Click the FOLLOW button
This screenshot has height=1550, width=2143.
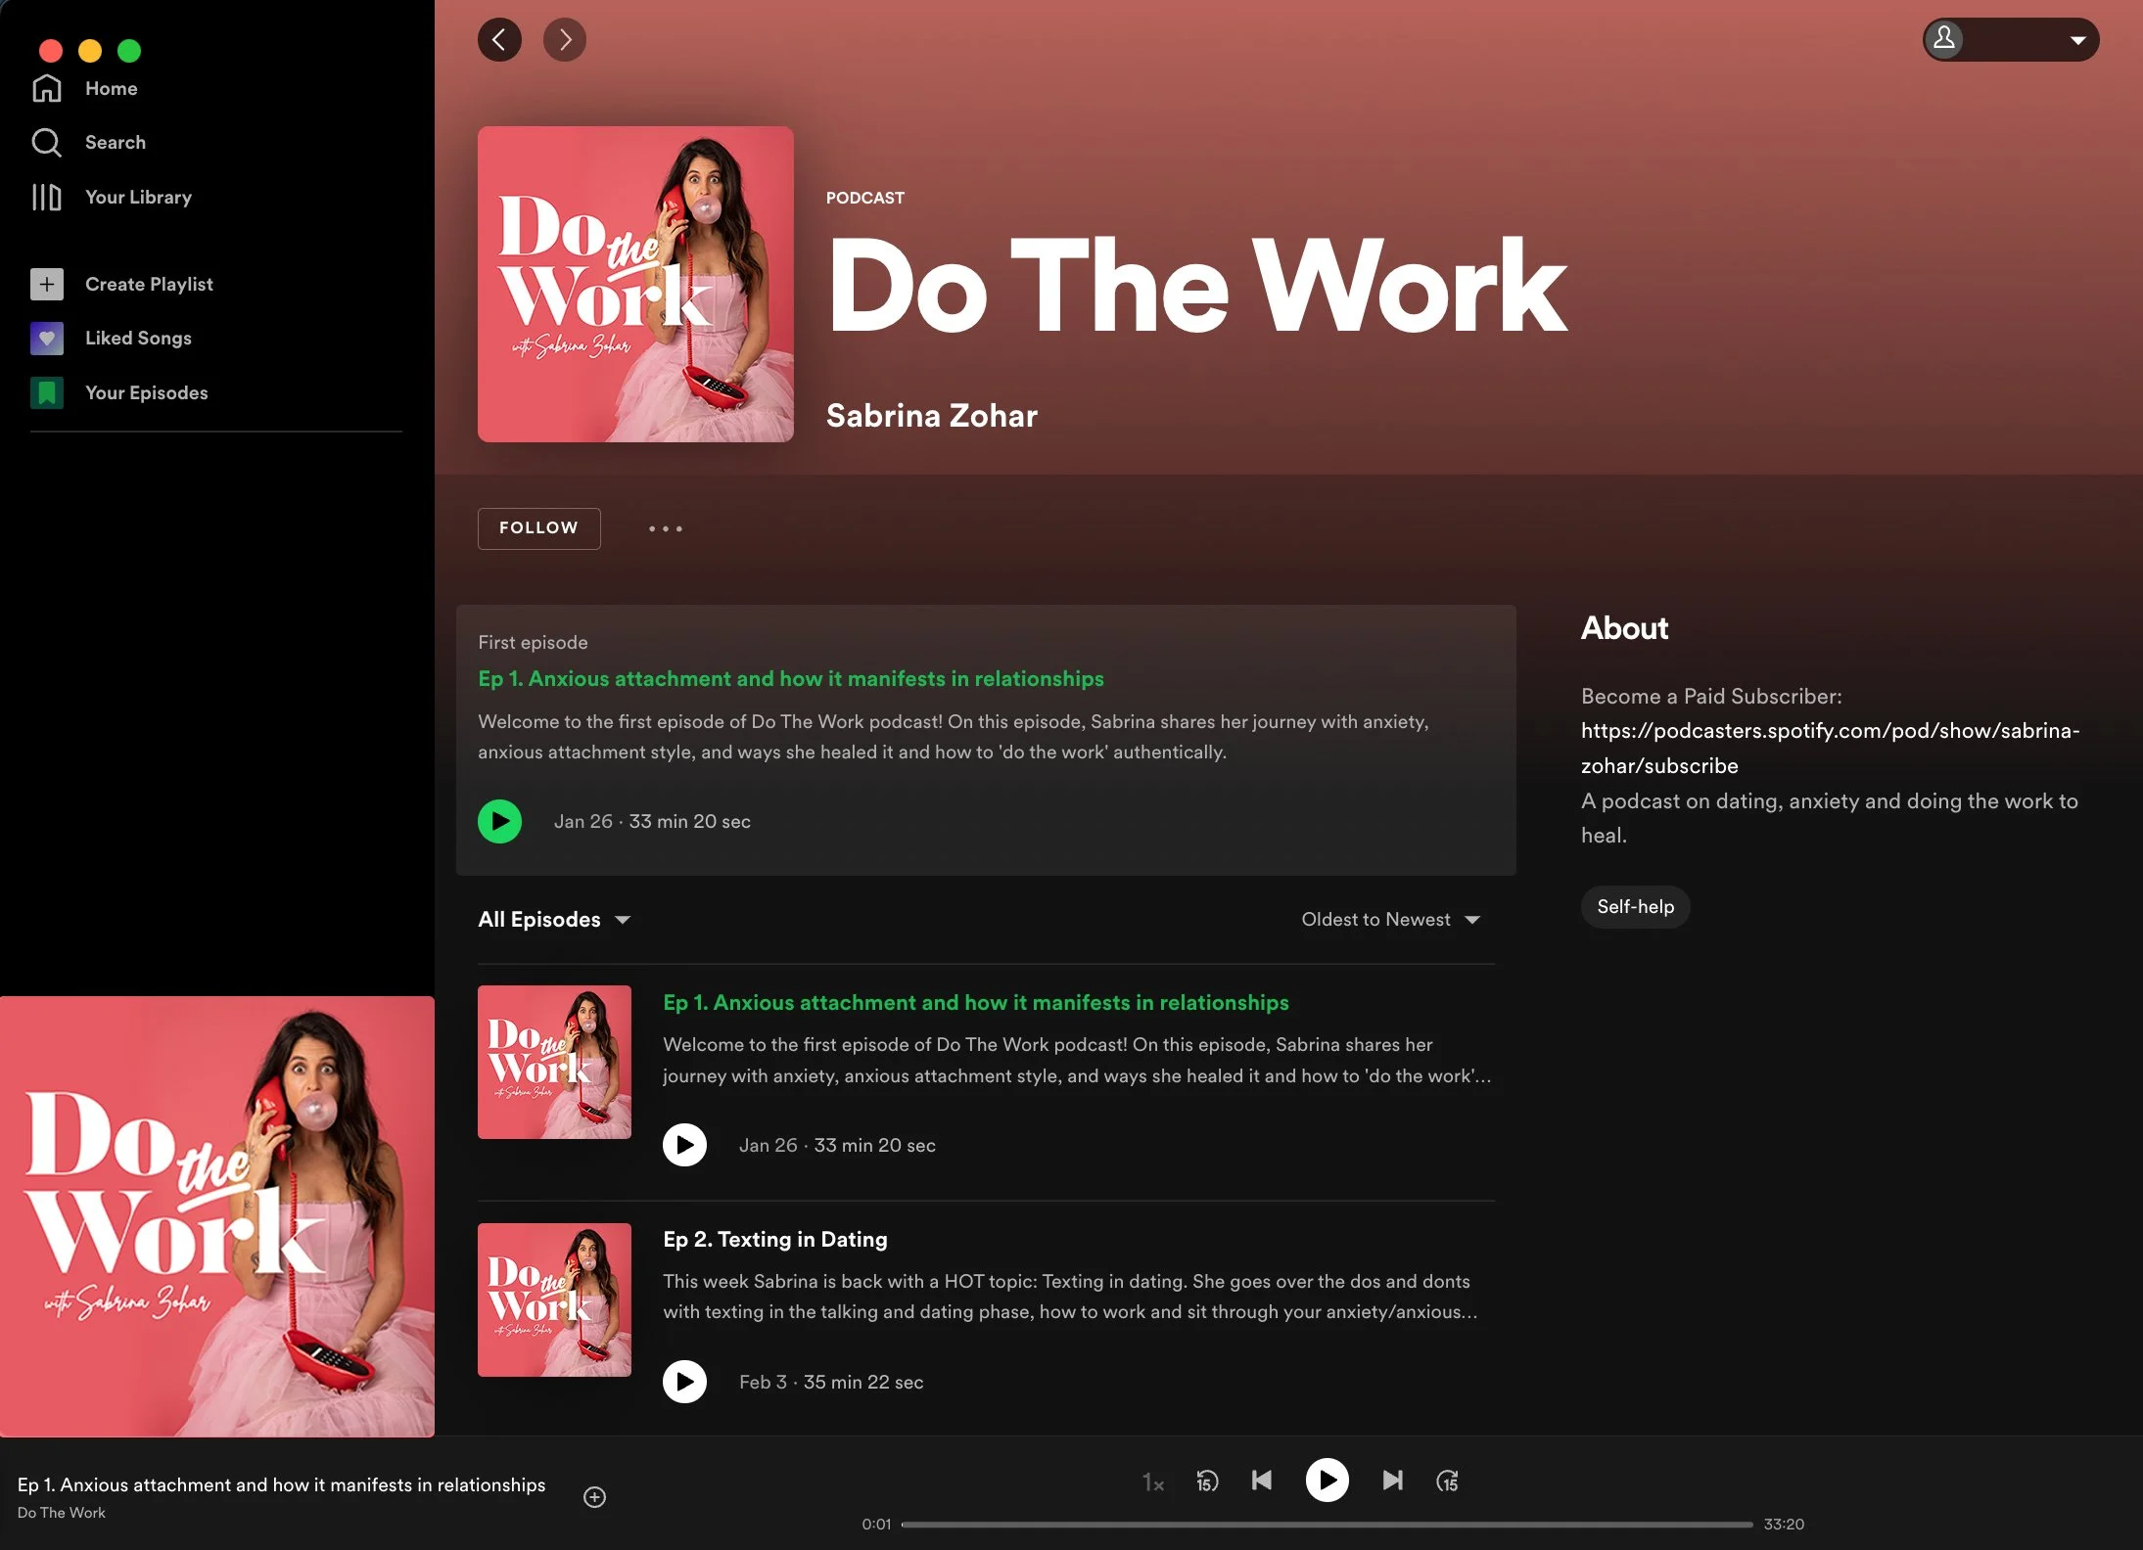click(538, 528)
